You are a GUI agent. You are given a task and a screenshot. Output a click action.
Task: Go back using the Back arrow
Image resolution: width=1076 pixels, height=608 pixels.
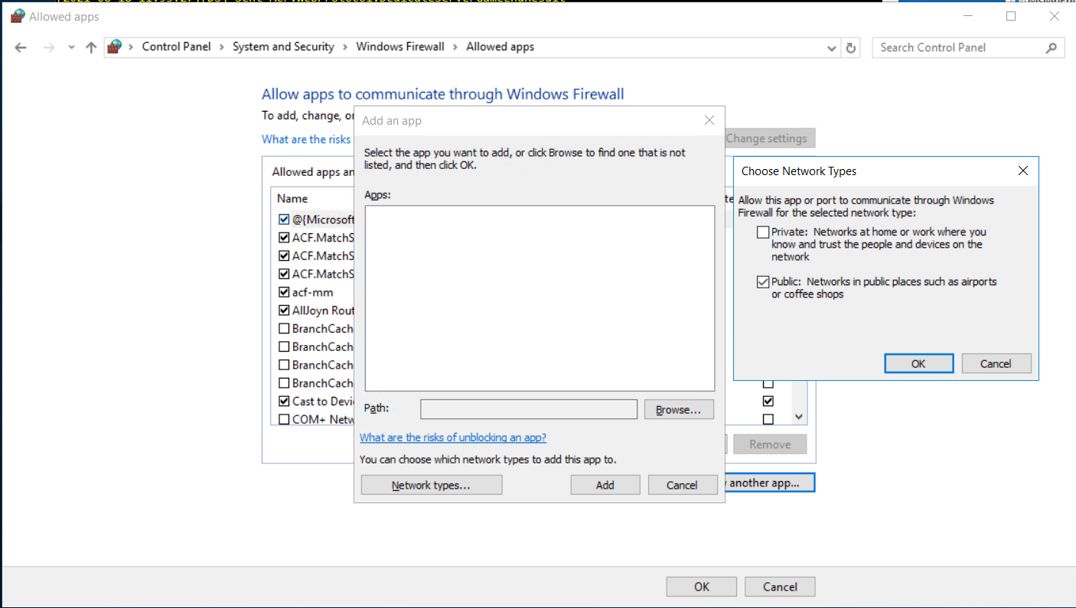[21, 47]
